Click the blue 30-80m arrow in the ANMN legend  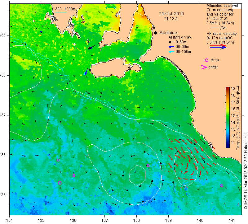click(x=171, y=47)
